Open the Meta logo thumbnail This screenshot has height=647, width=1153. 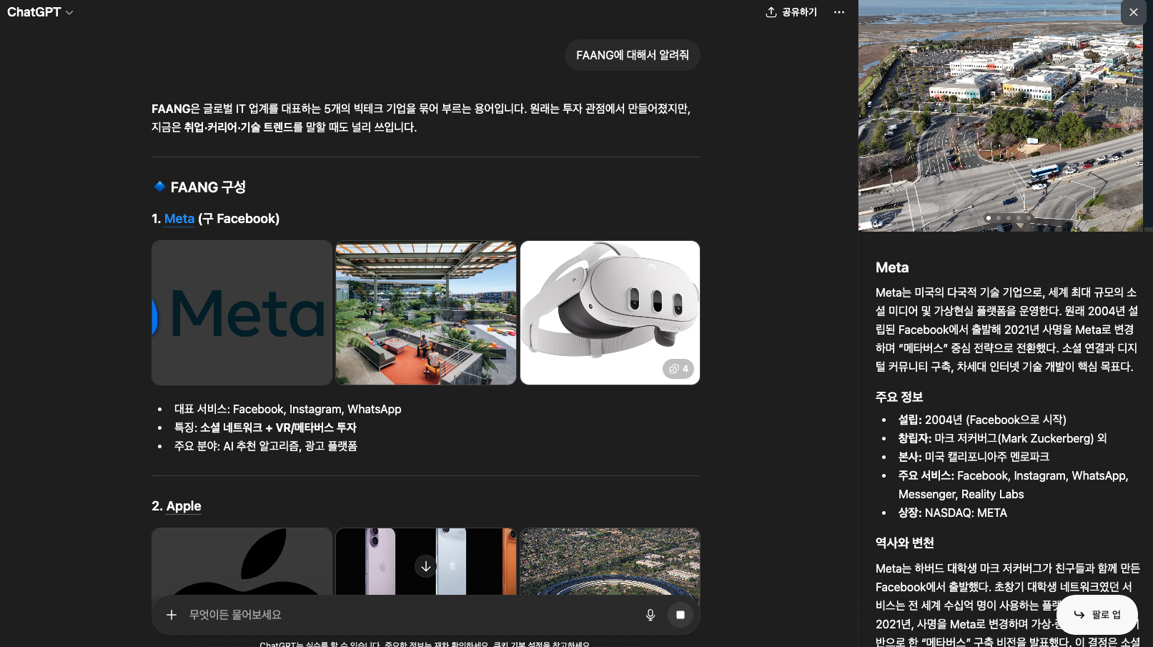coord(242,312)
